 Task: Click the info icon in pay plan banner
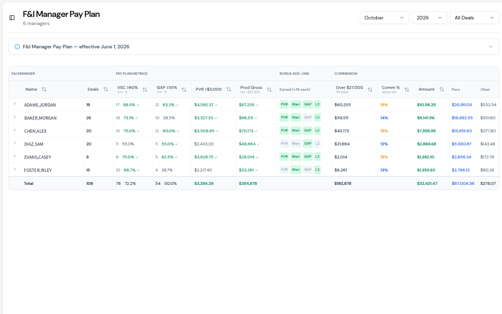coord(17,47)
